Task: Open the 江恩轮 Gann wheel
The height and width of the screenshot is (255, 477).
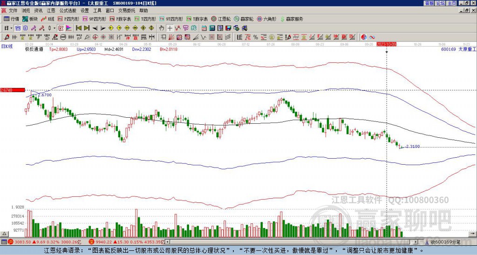Action: [221, 19]
